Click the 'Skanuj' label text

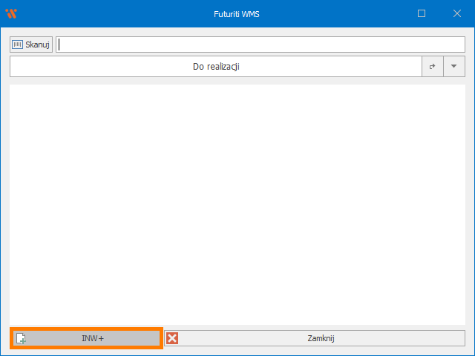click(x=37, y=44)
